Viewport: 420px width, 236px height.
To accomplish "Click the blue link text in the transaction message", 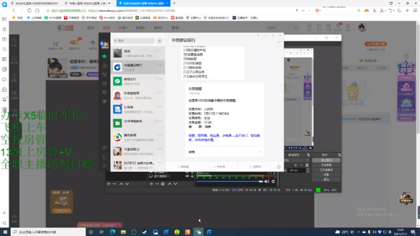I will tap(224, 138).
